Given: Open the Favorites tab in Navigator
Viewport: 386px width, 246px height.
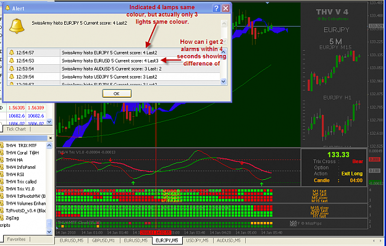Looking at the screenshot, I should pos(16,239).
